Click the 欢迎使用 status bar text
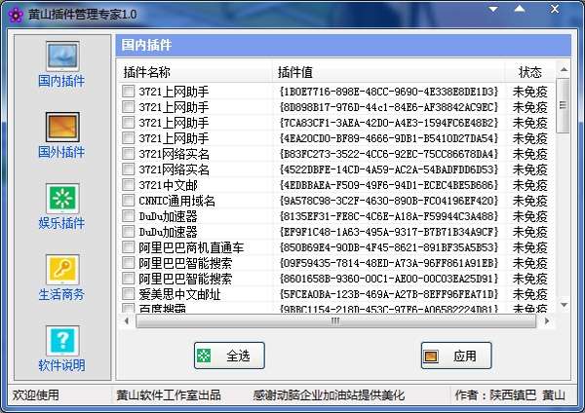Viewport: 585px width, 413px height. point(36,394)
